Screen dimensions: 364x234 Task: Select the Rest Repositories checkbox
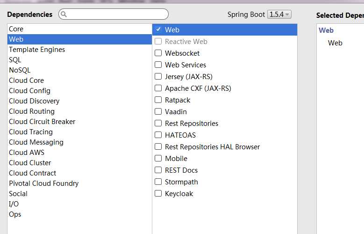pos(158,123)
